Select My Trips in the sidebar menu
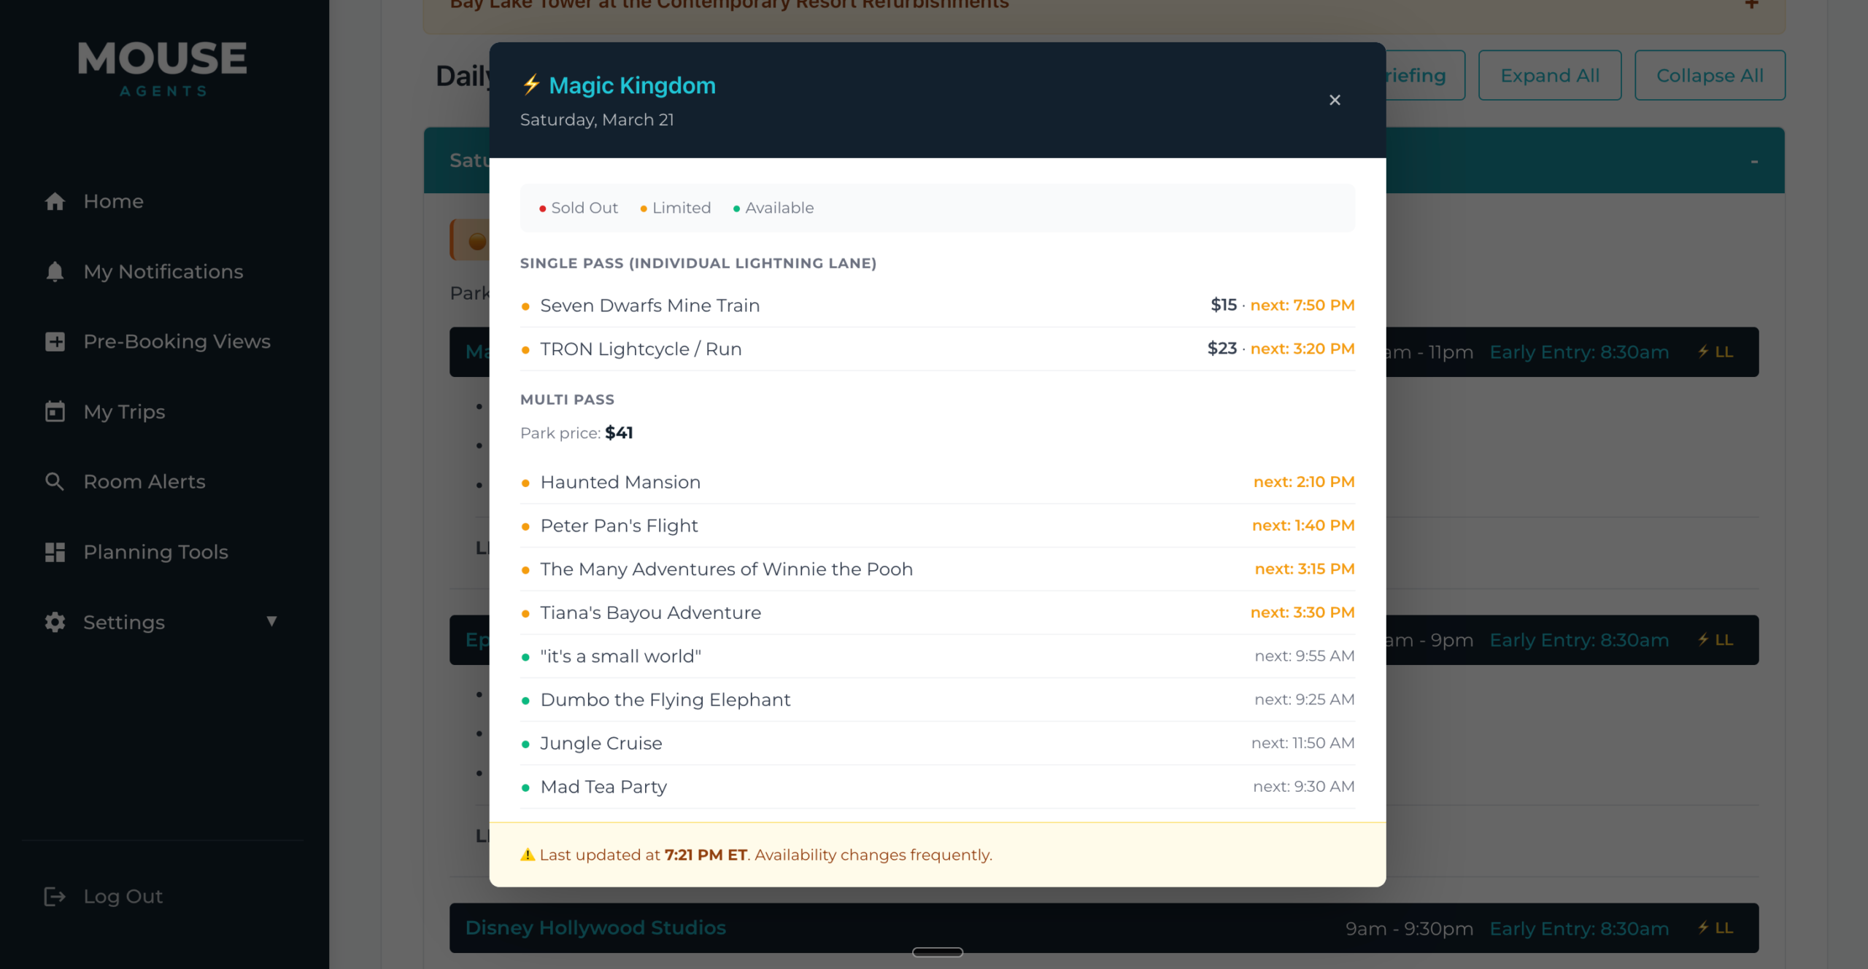Viewport: 1868px width, 969px height. click(x=123, y=411)
